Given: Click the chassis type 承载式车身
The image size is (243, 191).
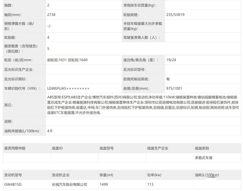Looking at the screenshot, I should click(x=203, y=158).
